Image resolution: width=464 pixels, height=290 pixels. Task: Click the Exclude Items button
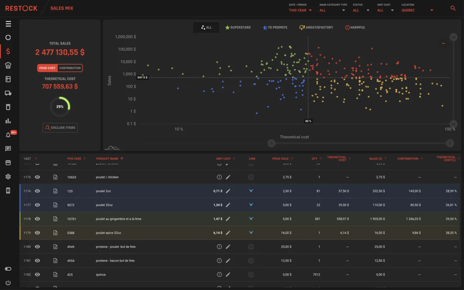coord(60,128)
